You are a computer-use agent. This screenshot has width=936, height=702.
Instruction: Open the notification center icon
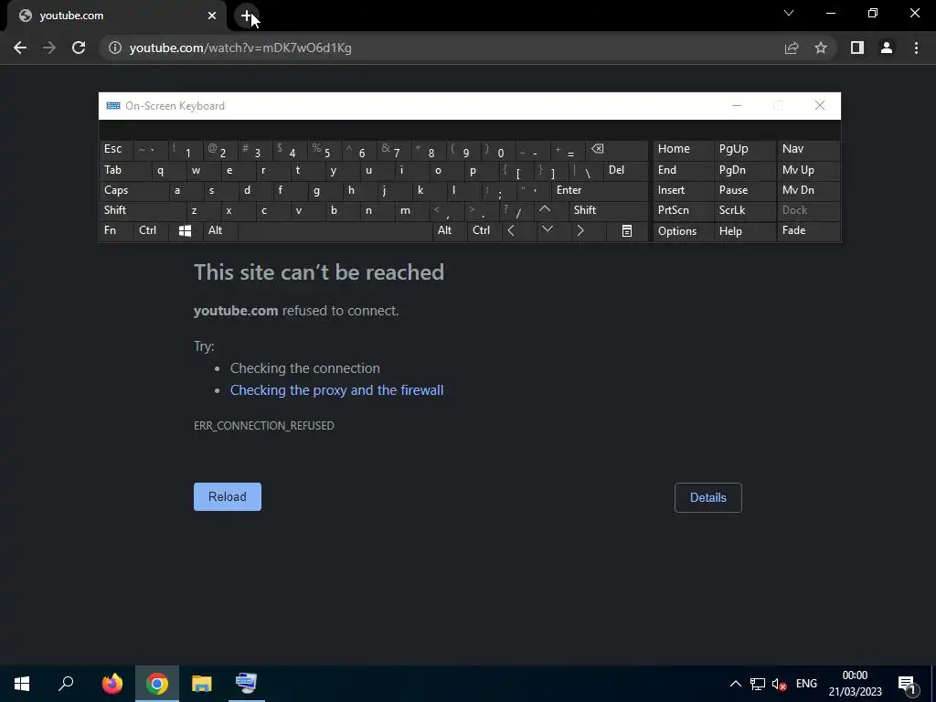908,685
